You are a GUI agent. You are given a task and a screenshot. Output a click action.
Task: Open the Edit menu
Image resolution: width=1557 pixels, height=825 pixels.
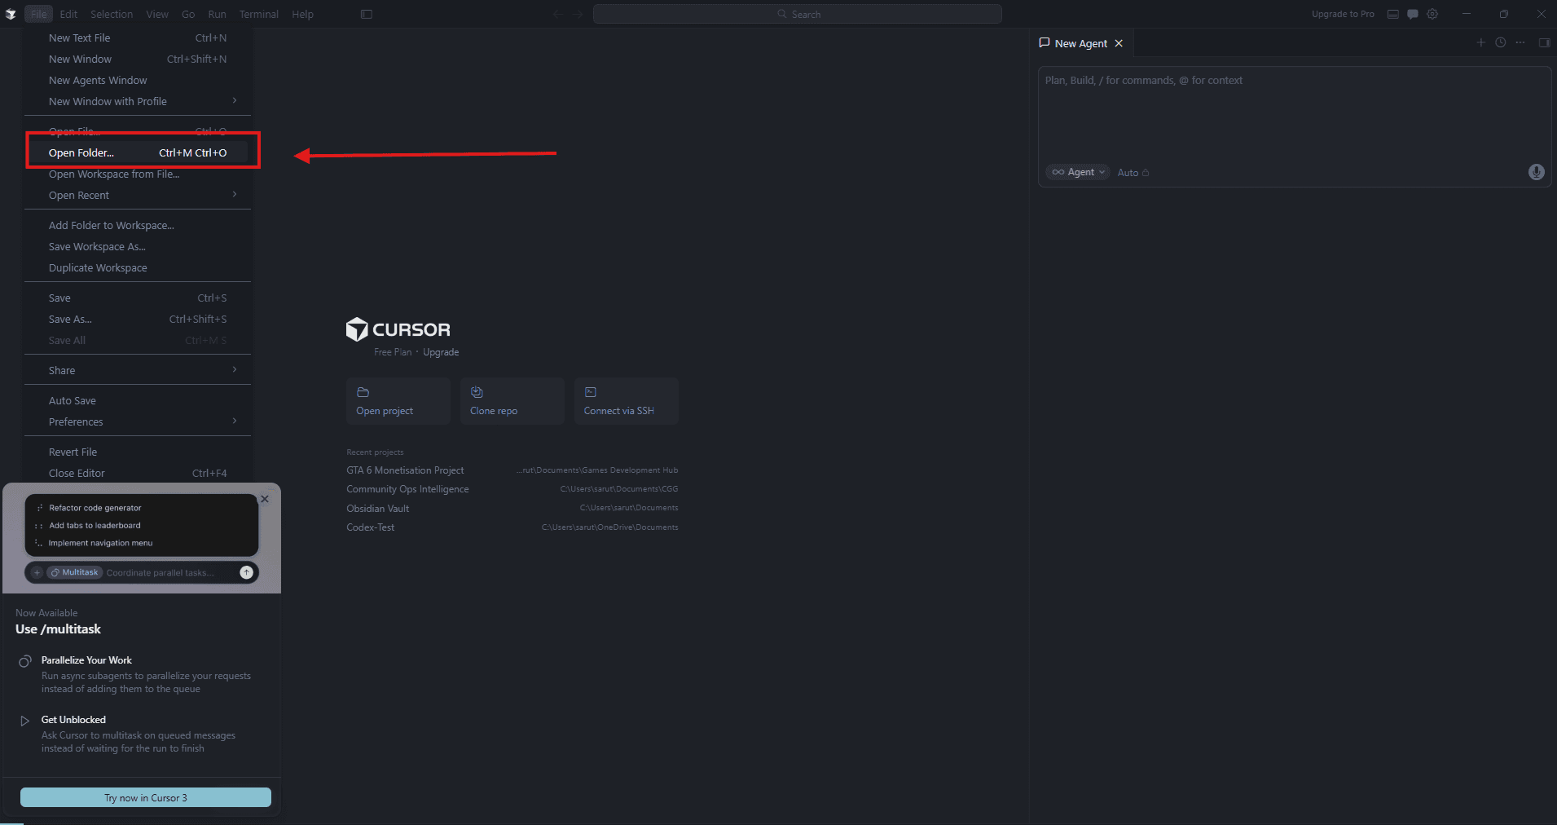[x=68, y=14]
